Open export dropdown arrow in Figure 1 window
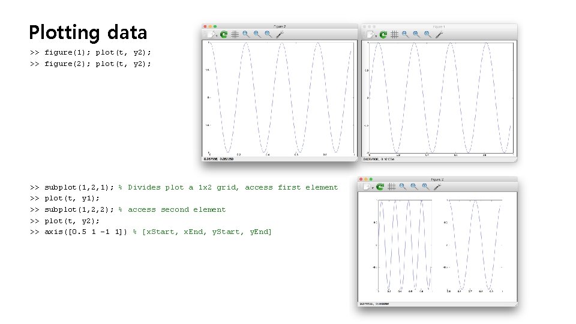This screenshot has width=576, height=324. pyautogui.click(x=376, y=36)
